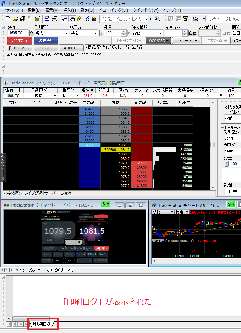241x333 pixels.
Task: Click the big 1081.5 buy price tile
Action: tap(92, 233)
